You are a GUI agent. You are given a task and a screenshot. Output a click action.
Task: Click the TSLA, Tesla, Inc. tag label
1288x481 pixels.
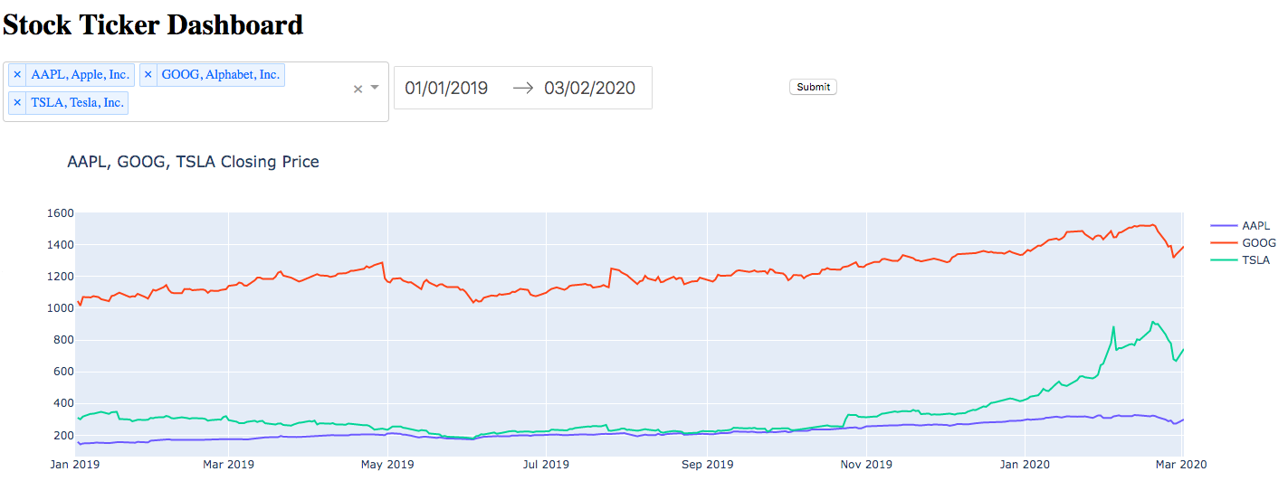[77, 103]
